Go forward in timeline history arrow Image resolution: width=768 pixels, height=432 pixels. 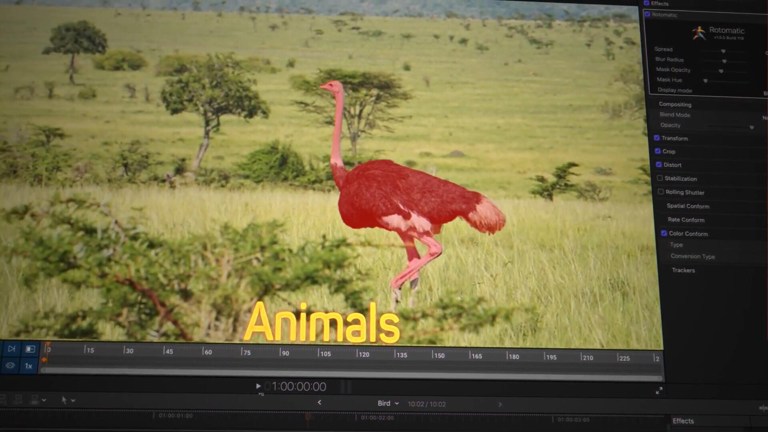click(x=500, y=404)
